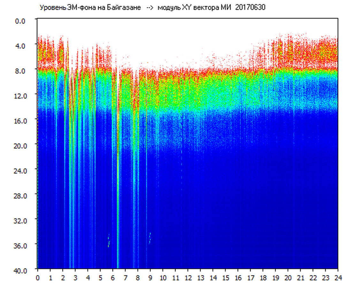Select hour 6 label on horizontal axis
The width and height of the screenshot is (350, 287).
pos(113,278)
